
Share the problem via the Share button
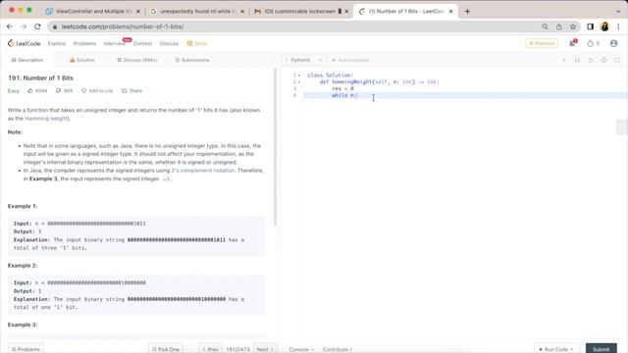coord(131,91)
